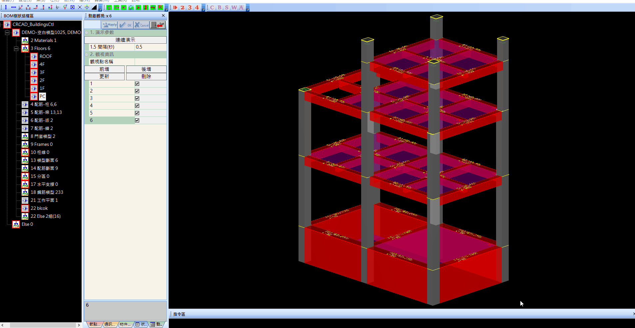Click the black triangle slope tool

pyautogui.click(x=94, y=7)
